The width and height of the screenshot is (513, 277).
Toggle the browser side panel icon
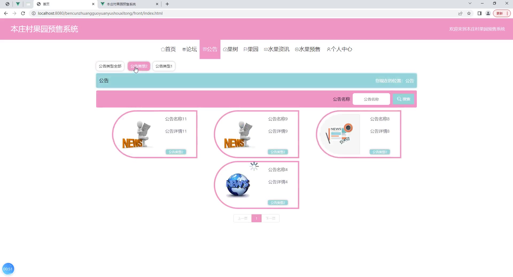pyautogui.click(x=480, y=13)
